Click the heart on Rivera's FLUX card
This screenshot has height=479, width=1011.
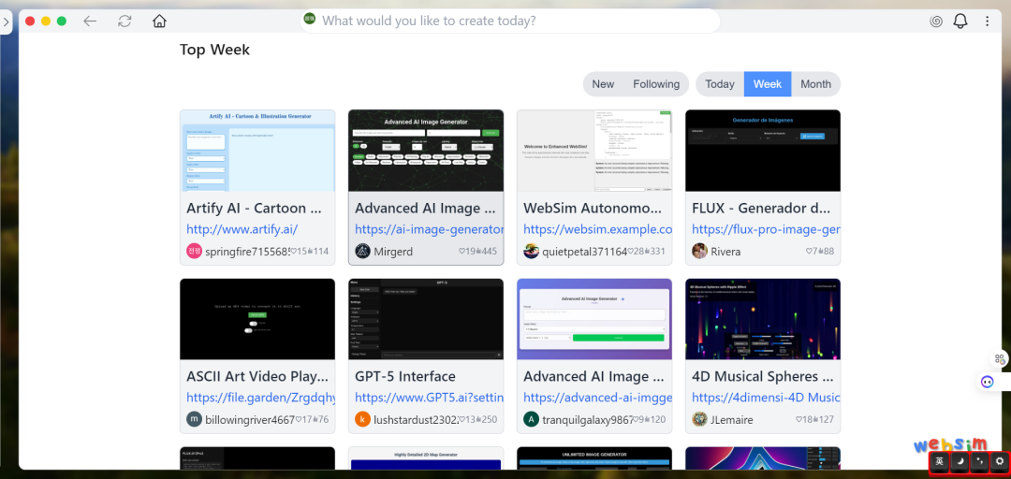click(x=809, y=252)
